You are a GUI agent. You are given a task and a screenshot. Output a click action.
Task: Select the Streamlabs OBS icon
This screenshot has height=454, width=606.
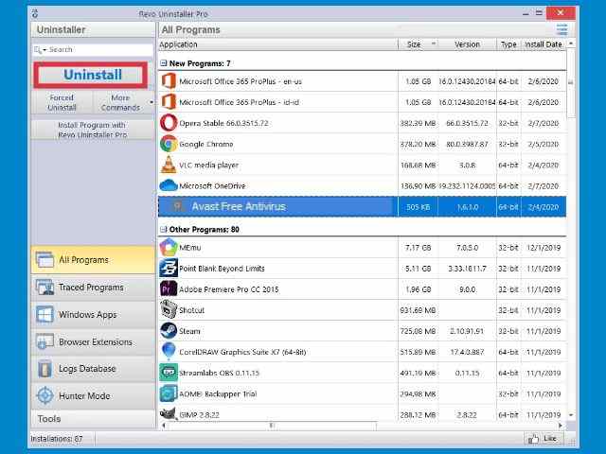(x=169, y=373)
